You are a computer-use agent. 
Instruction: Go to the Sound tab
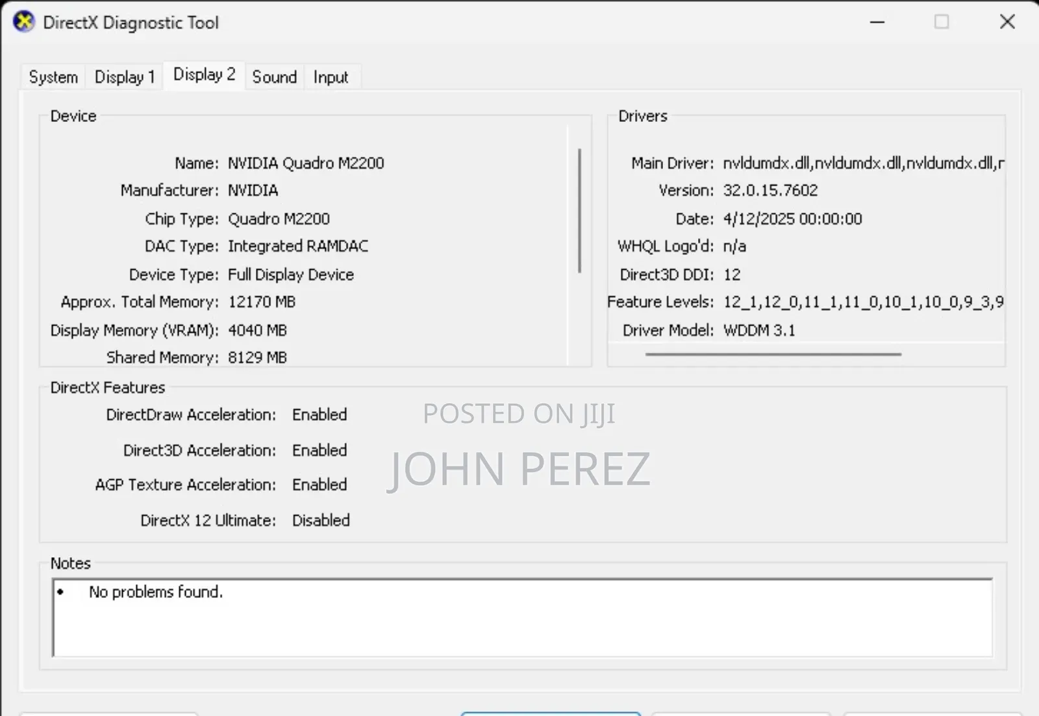(274, 77)
